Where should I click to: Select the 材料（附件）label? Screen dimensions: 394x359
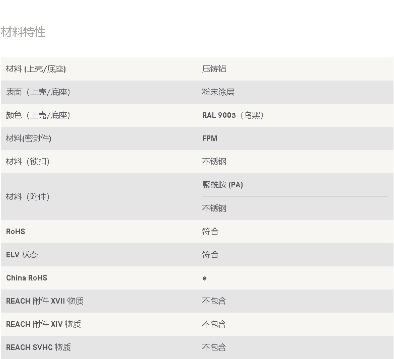[28, 196]
